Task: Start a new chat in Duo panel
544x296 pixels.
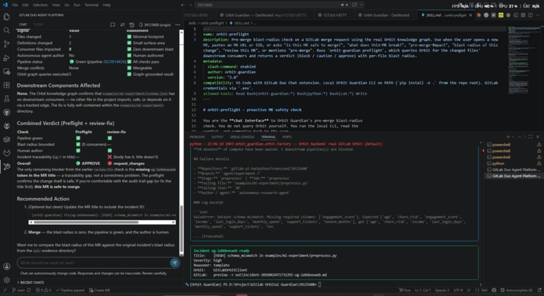Action: (113, 24)
